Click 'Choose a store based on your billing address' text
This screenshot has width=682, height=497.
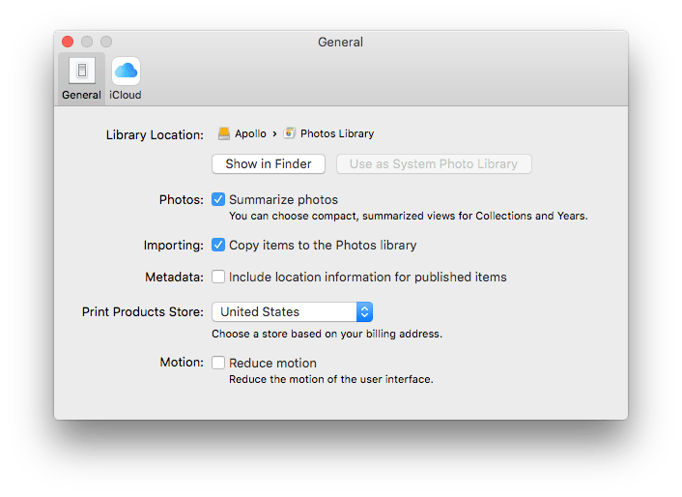coord(327,334)
